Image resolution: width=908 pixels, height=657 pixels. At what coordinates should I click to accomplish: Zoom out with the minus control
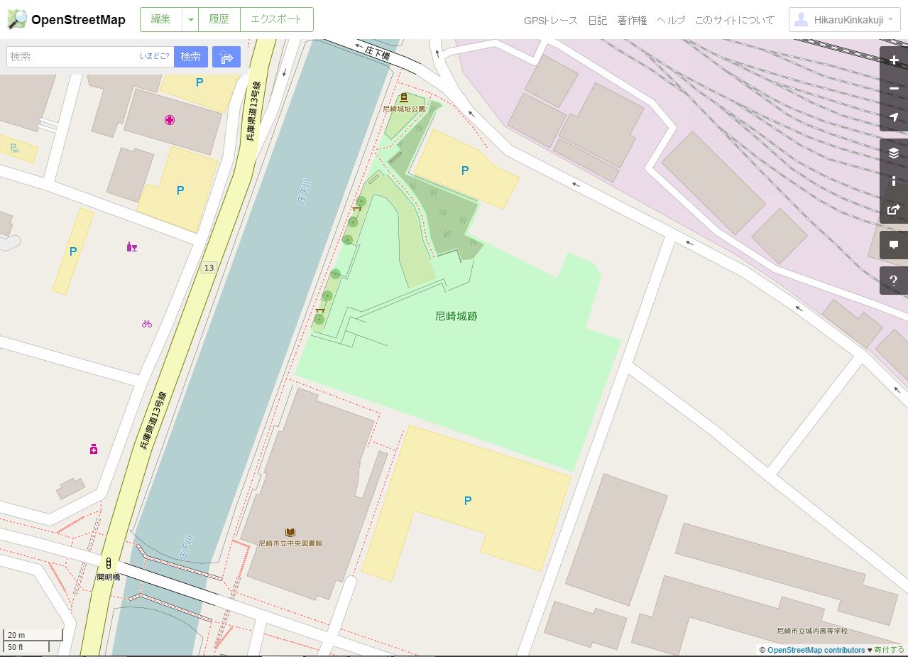coord(894,89)
